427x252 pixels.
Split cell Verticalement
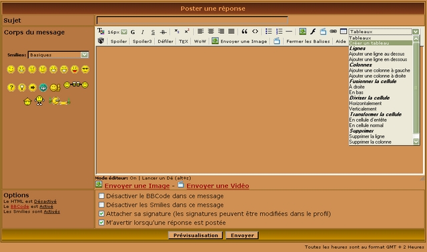363,109
